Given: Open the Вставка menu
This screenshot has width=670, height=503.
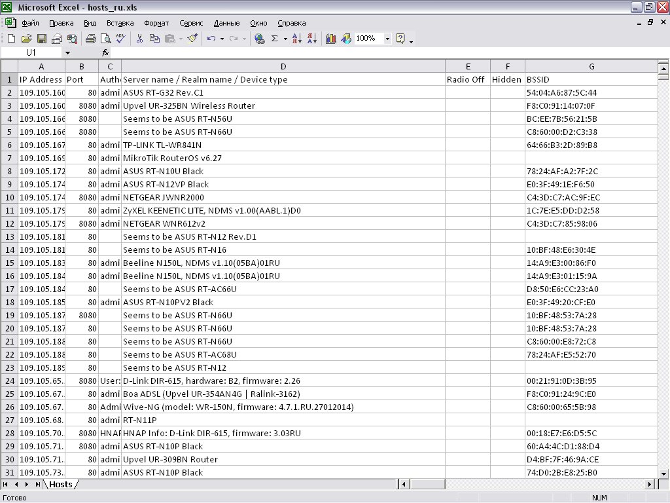Looking at the screenshot, I should (x=120, y=23).
